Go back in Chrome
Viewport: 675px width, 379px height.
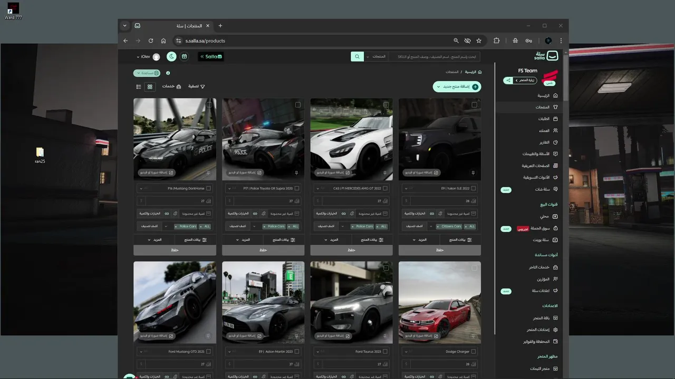coord(126,41)
